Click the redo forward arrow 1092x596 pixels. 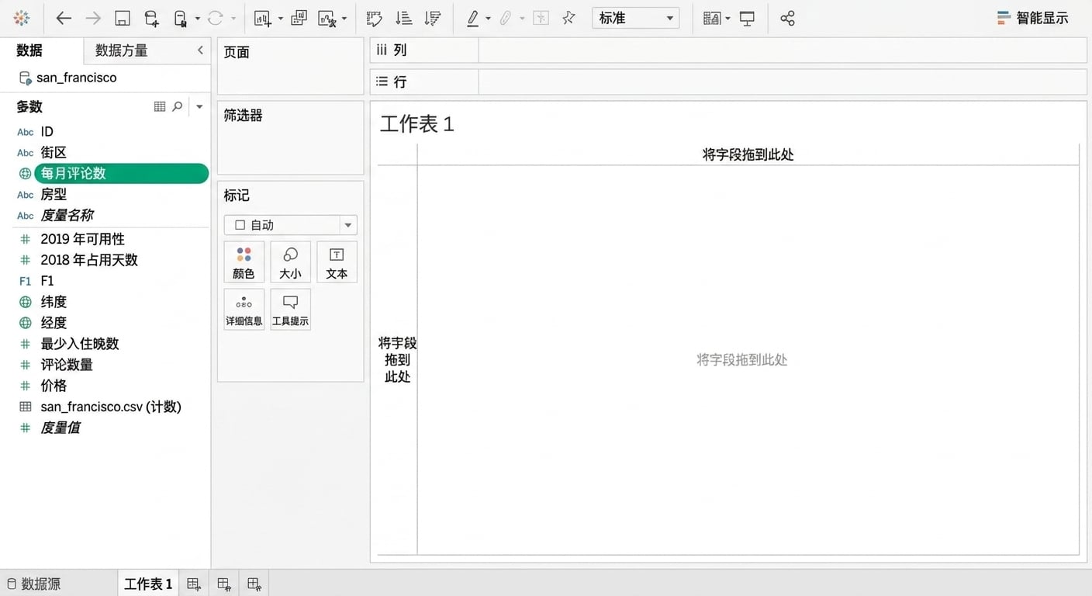[x=93, y=18]
